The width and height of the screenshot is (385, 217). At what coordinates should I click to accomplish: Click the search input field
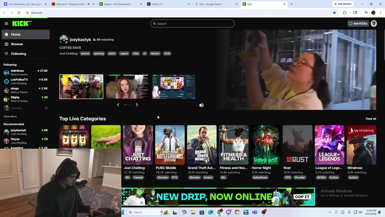192,24
